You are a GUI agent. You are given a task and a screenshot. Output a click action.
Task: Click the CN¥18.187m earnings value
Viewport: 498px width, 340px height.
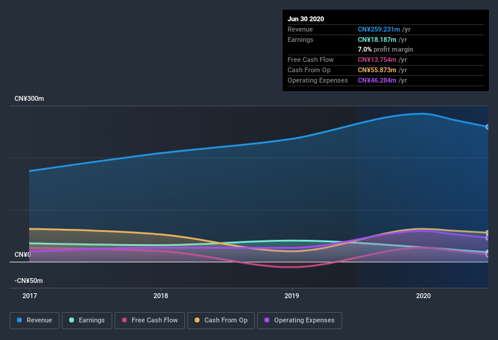(377, 39)
